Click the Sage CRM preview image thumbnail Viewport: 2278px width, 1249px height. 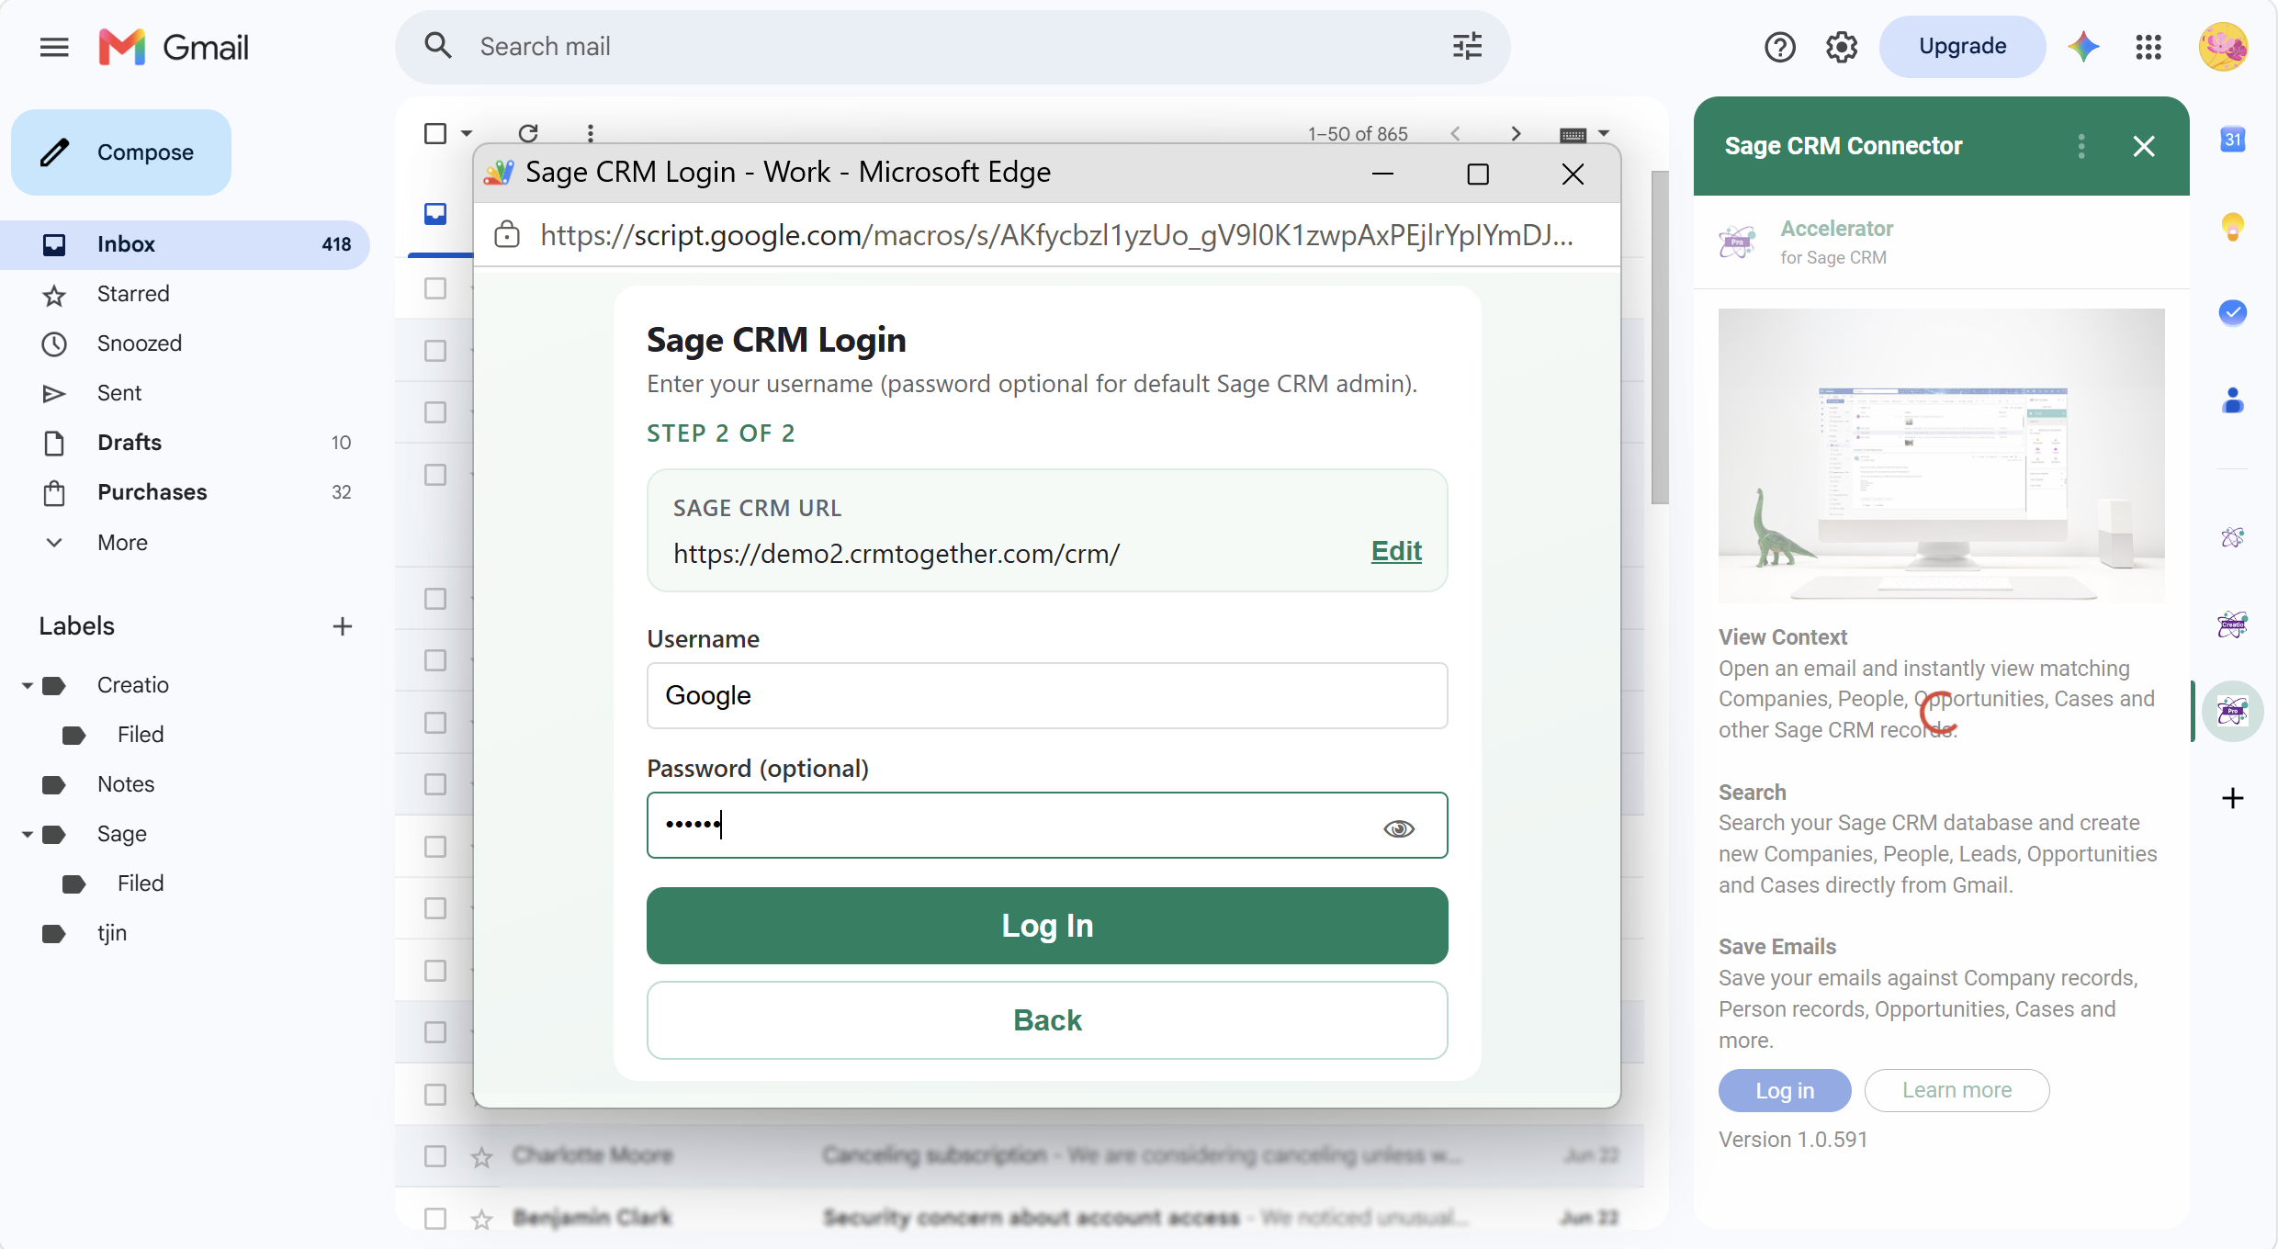click(1941, 456)
